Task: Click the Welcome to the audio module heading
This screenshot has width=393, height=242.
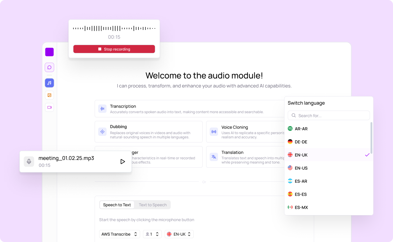Action: click(x=204, y=75)
